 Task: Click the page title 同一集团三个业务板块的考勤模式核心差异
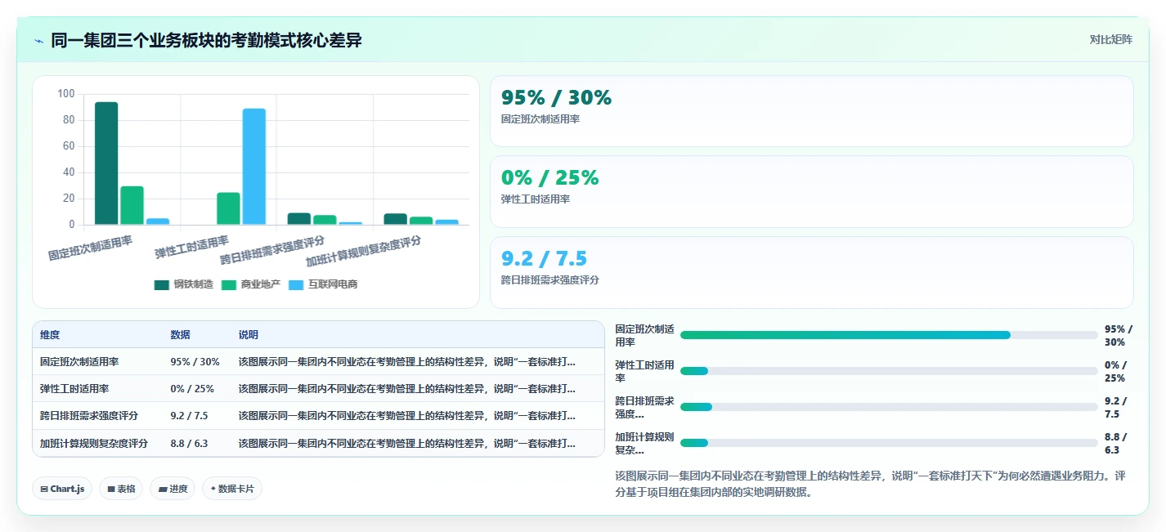(206, 40)
